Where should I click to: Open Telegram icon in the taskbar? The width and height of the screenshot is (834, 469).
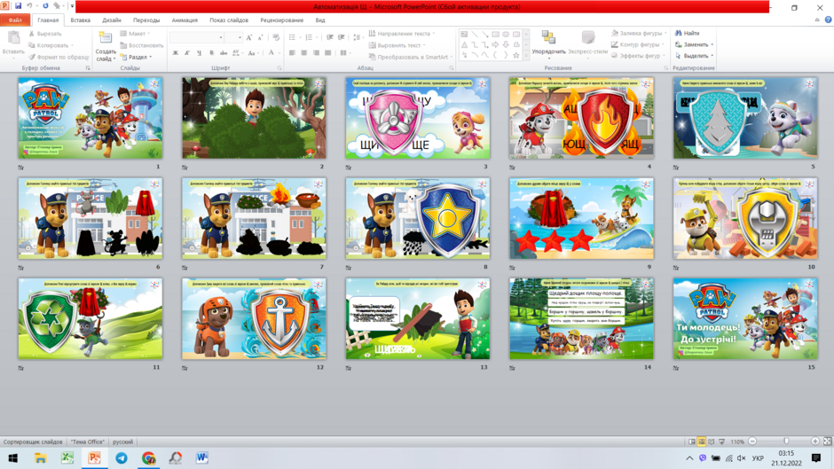(x=122, y=457)
